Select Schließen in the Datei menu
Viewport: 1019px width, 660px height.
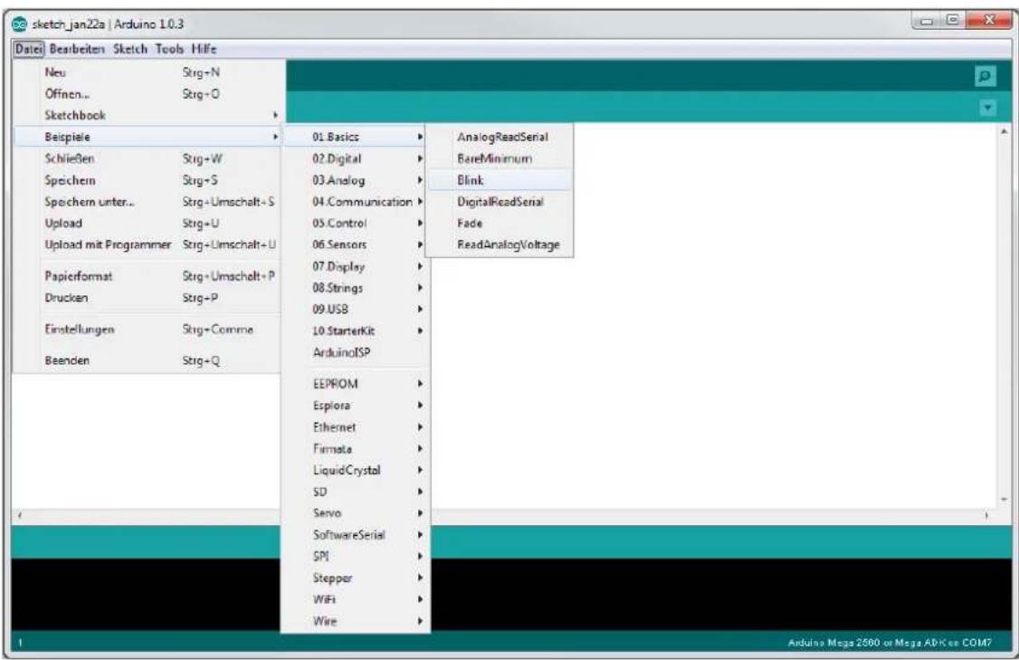[x=148, y=158]
